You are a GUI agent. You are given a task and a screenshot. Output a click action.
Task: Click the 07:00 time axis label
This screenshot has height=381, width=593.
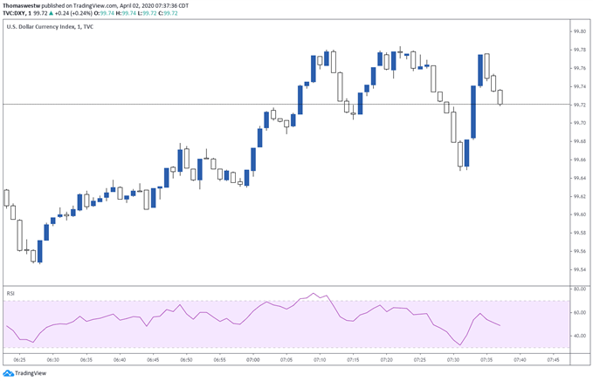[x=253, y=360]
